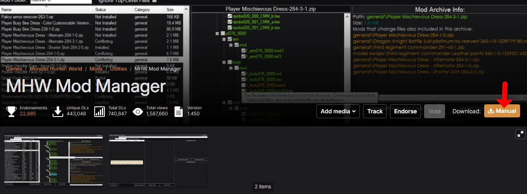This screenshot has height=194, width=527.
Task: Click the Version document icon
Action: coord(178,111)
